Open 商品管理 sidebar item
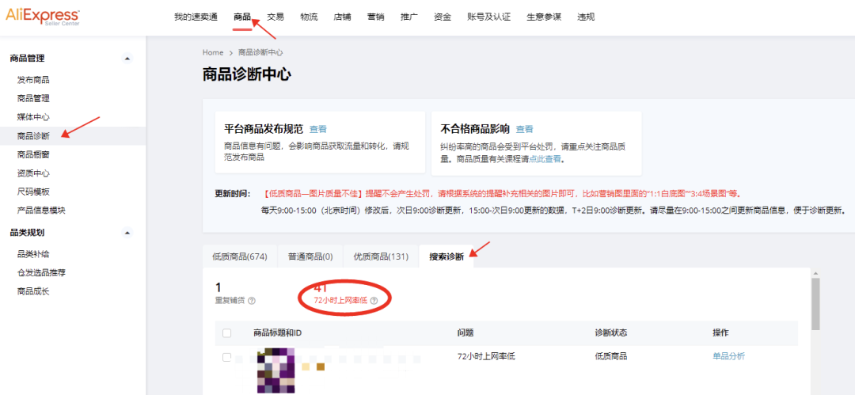The height and width of the screenshot is (395, 855). (33, 99)
